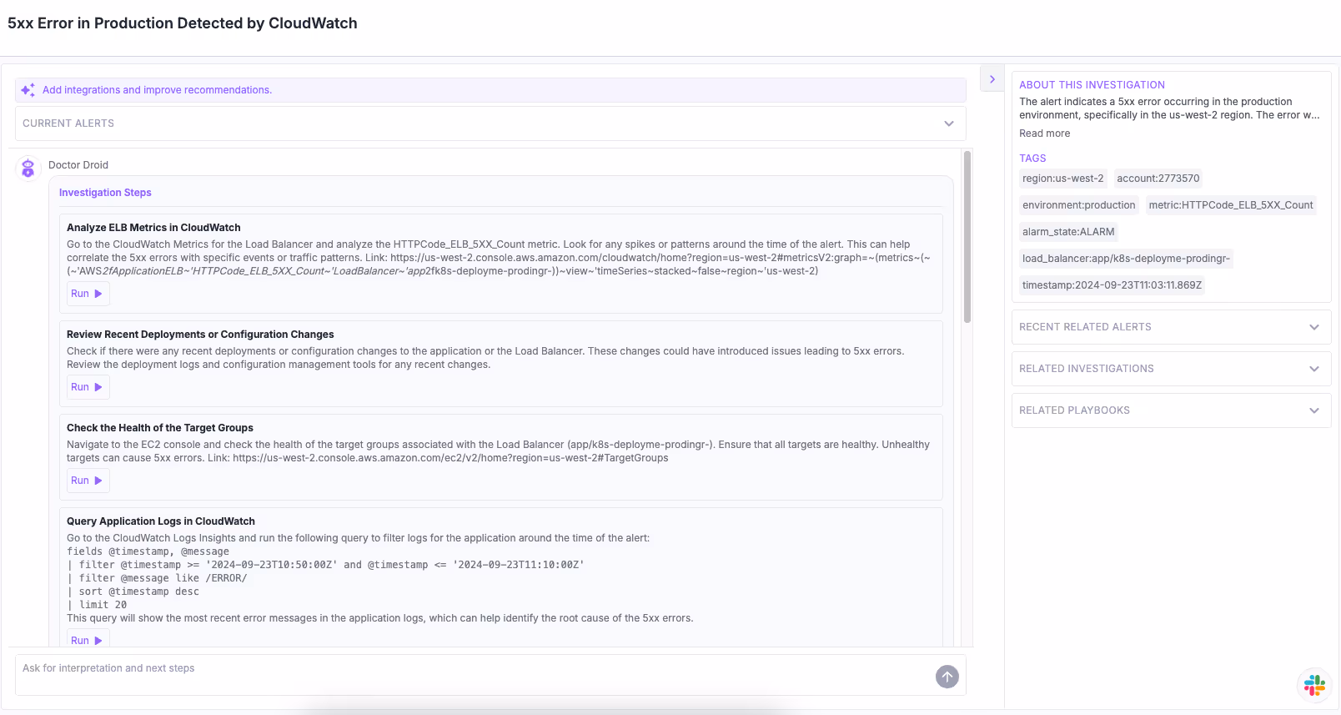1341x715 pixels.
Task: Click the About This Investigation heading
Action: [1092, 85]
